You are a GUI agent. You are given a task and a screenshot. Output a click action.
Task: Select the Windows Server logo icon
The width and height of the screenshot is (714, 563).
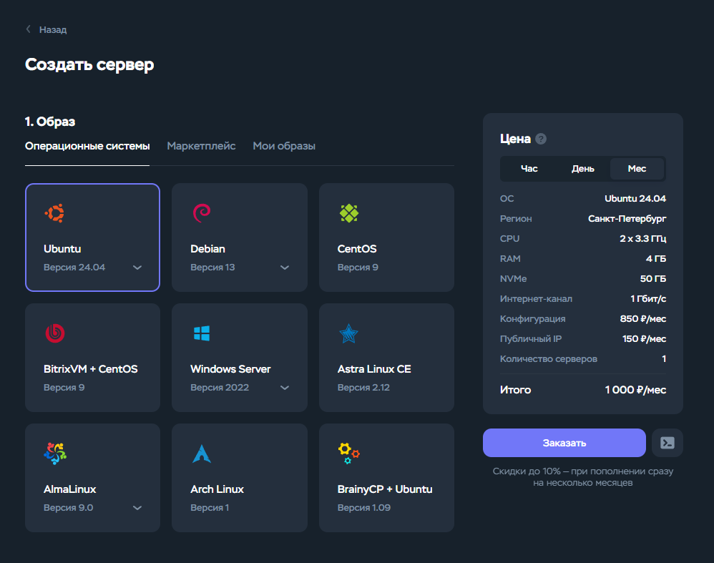201,333
